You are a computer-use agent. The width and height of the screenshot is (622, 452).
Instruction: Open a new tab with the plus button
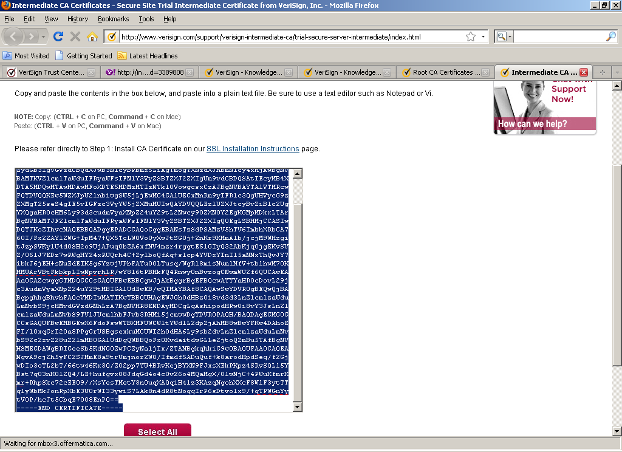[x=602, y=72]
